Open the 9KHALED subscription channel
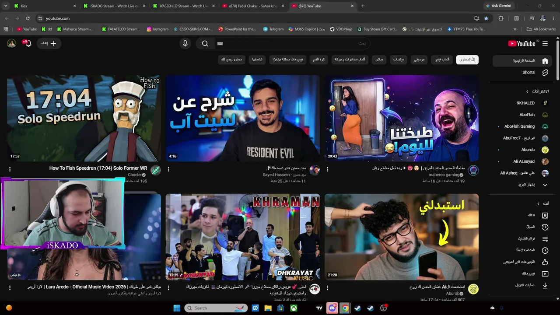The height and width of the screenshot is (315, 560). [522, 103]
